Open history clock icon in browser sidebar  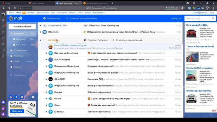3,38
